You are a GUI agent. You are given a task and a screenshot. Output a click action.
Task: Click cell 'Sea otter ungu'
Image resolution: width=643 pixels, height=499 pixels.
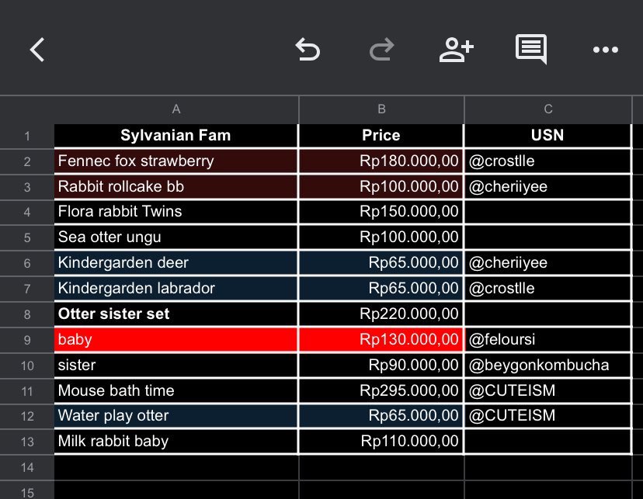176,237
